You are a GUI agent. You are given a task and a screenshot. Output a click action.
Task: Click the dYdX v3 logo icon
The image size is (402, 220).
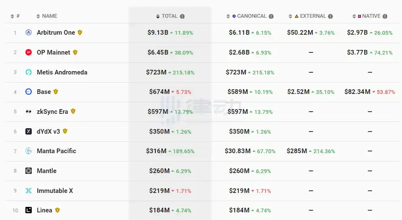point(29,132)
